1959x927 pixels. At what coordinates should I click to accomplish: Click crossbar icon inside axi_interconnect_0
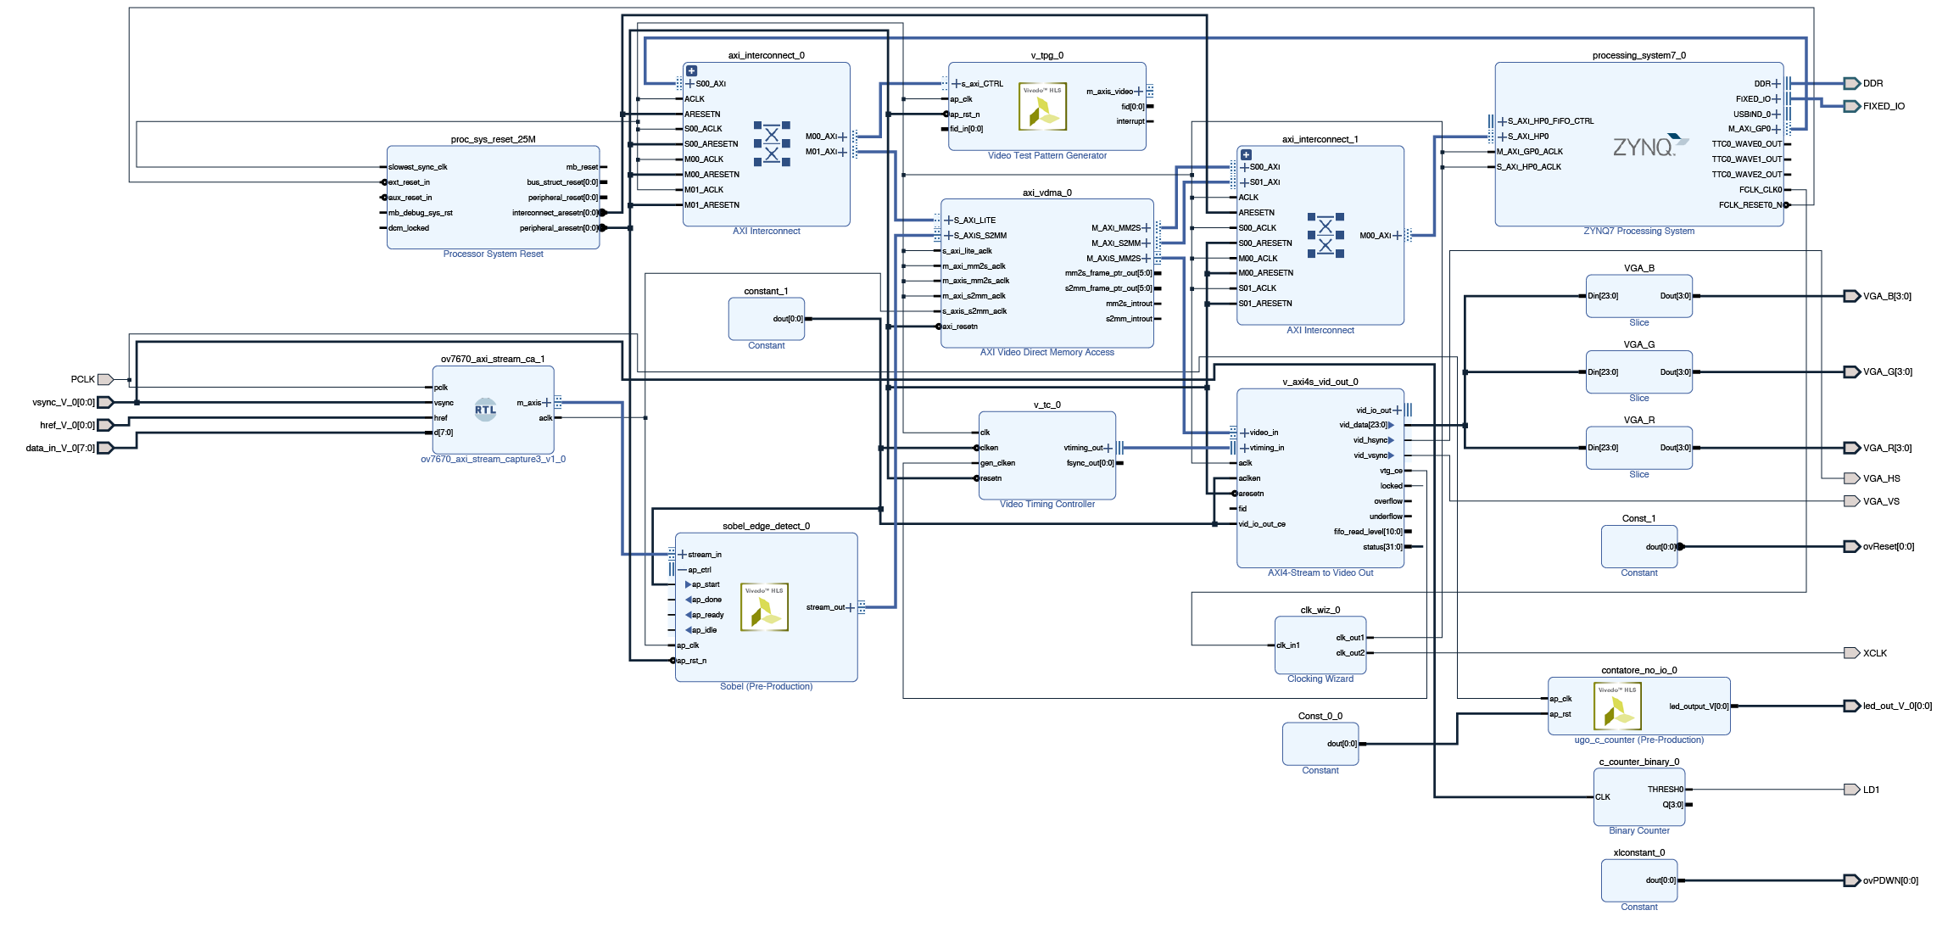772,144
